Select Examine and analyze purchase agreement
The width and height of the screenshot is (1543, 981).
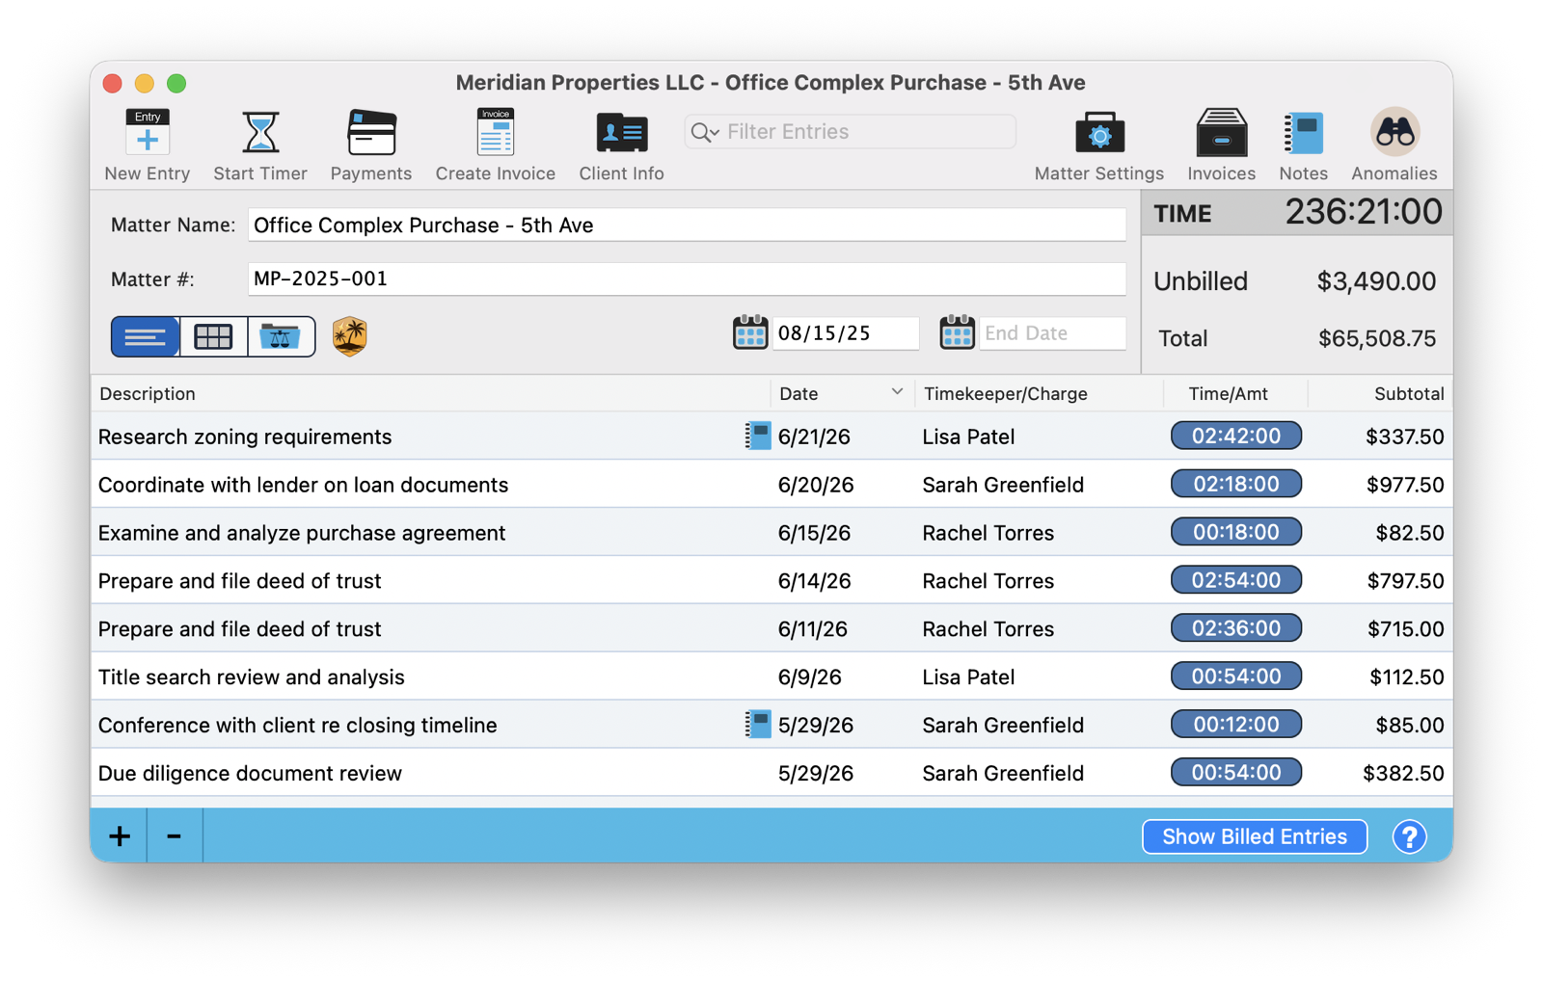pyautogui.click(x=771, y=532)
